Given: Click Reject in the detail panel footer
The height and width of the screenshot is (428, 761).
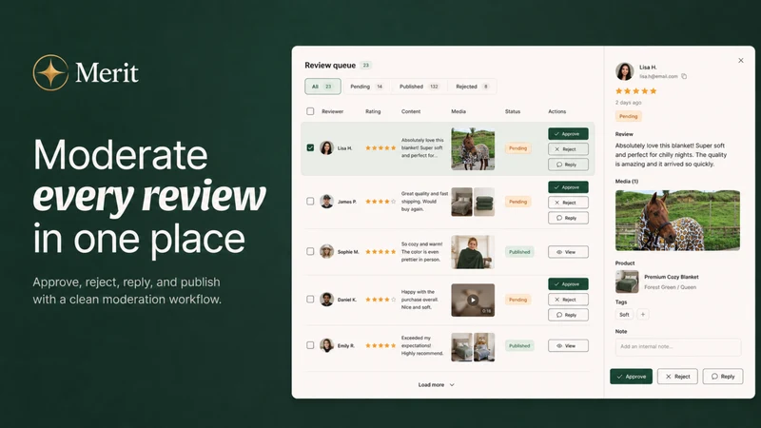Looking at the screenshot, I should point(677,377).
